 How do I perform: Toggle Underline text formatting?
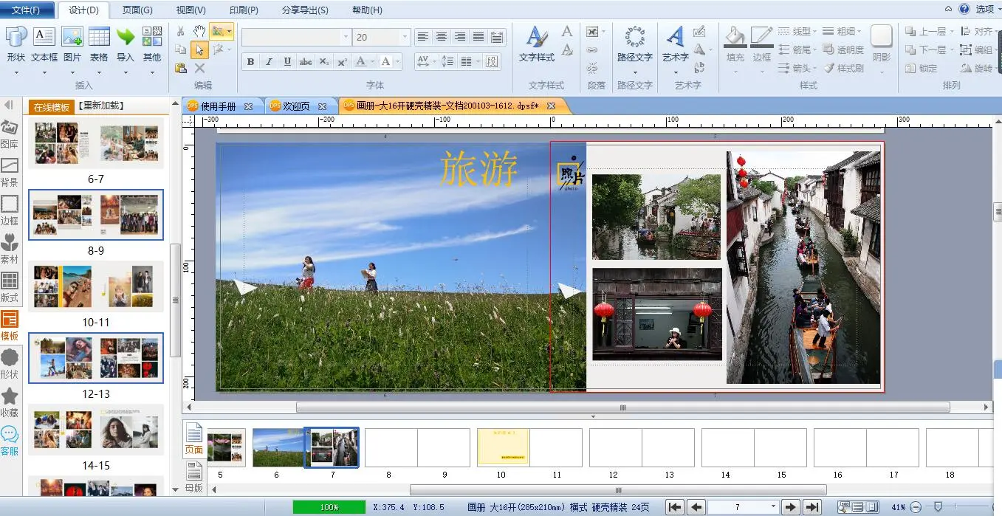(x=287, y=62)
